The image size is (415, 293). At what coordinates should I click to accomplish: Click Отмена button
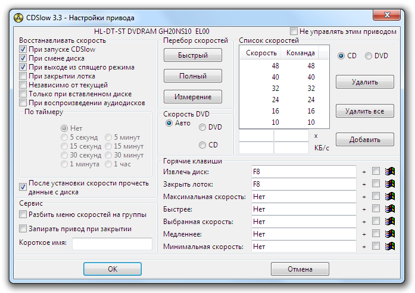[300, 269]
